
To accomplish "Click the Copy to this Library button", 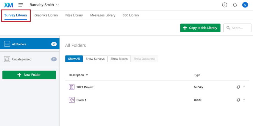I will [200, 28].
